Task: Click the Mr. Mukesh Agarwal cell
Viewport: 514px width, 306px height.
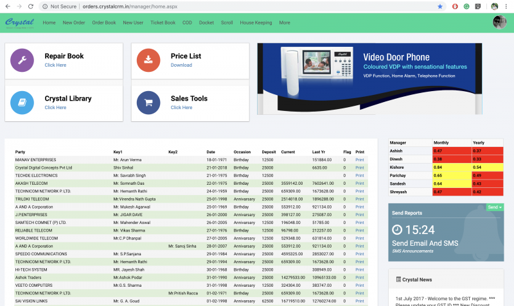Action: 132,207
